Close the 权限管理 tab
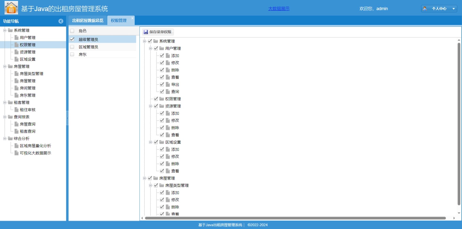 [132, 18]
